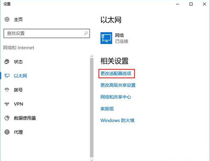Click the 代理 globe icon
This screenshot has height=161, width=210.
(x=7, y=132)
